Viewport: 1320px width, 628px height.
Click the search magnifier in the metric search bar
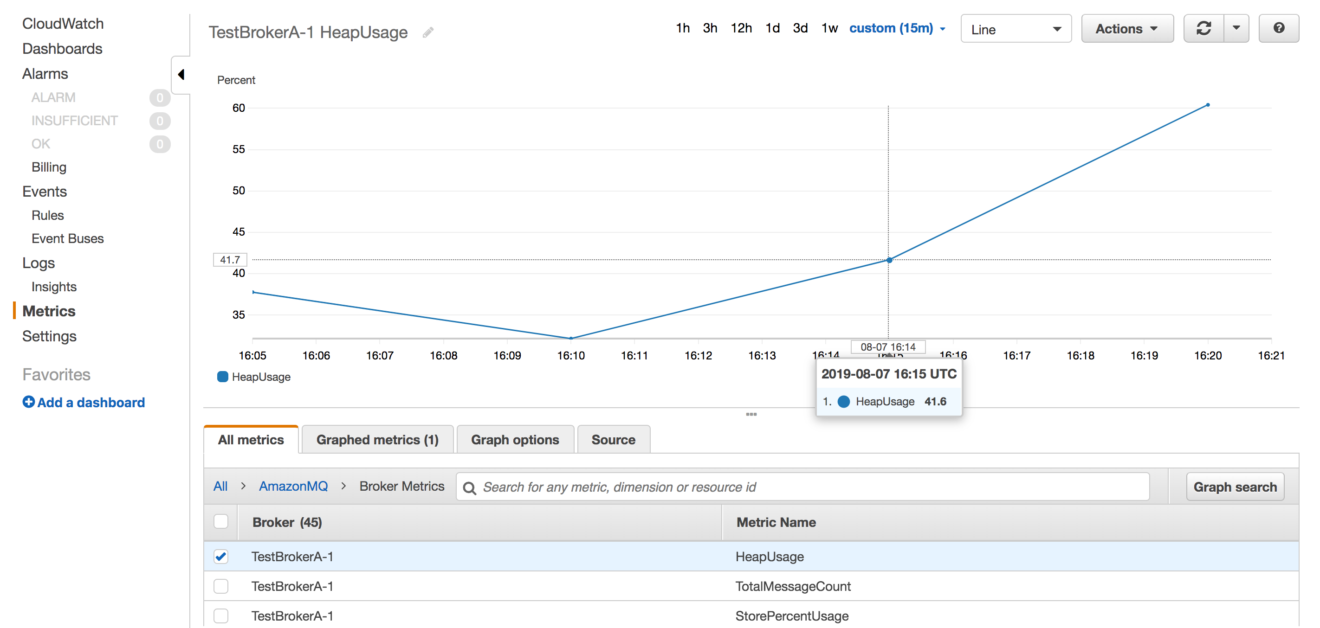coord(470,487)
